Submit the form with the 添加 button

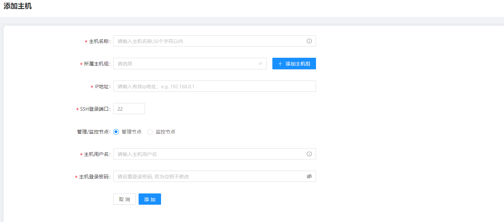149,199
